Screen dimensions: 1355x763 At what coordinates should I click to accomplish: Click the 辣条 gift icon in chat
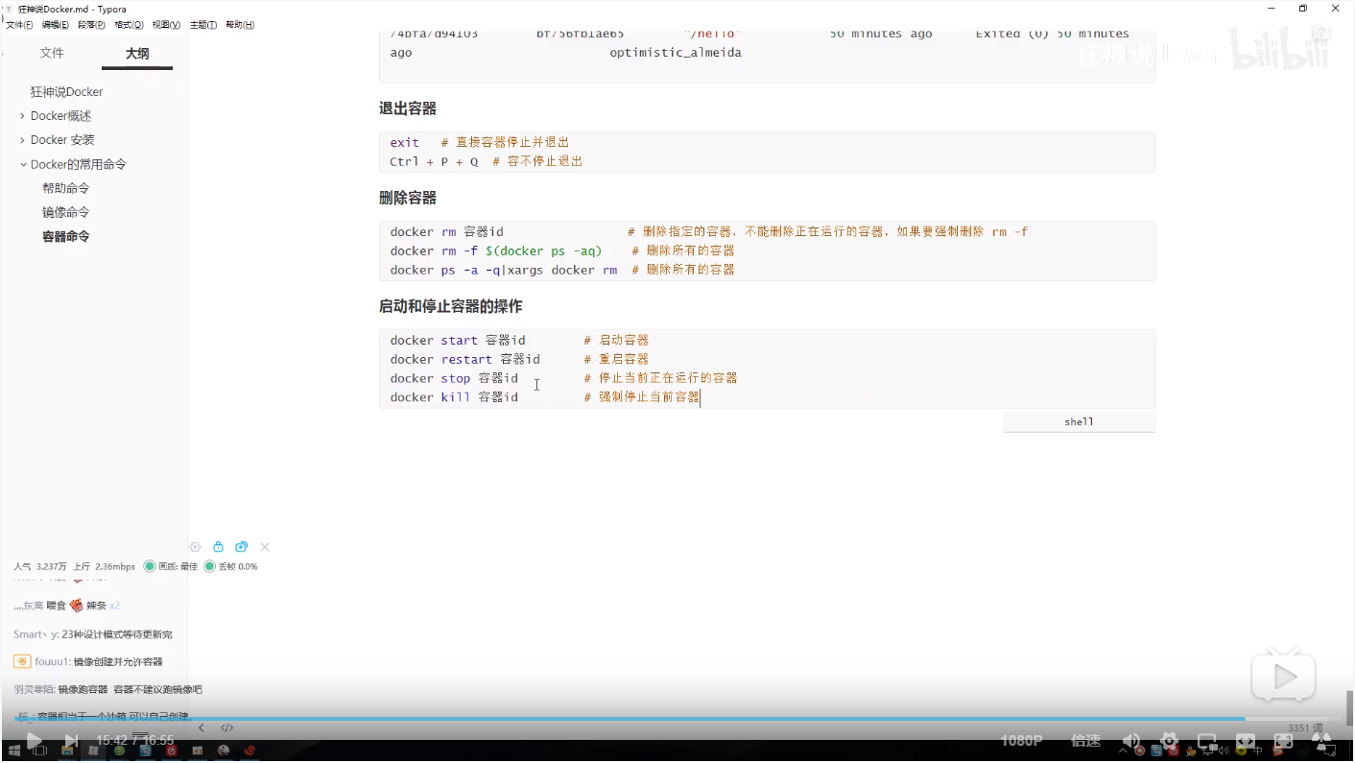click(x=77, y=606)
